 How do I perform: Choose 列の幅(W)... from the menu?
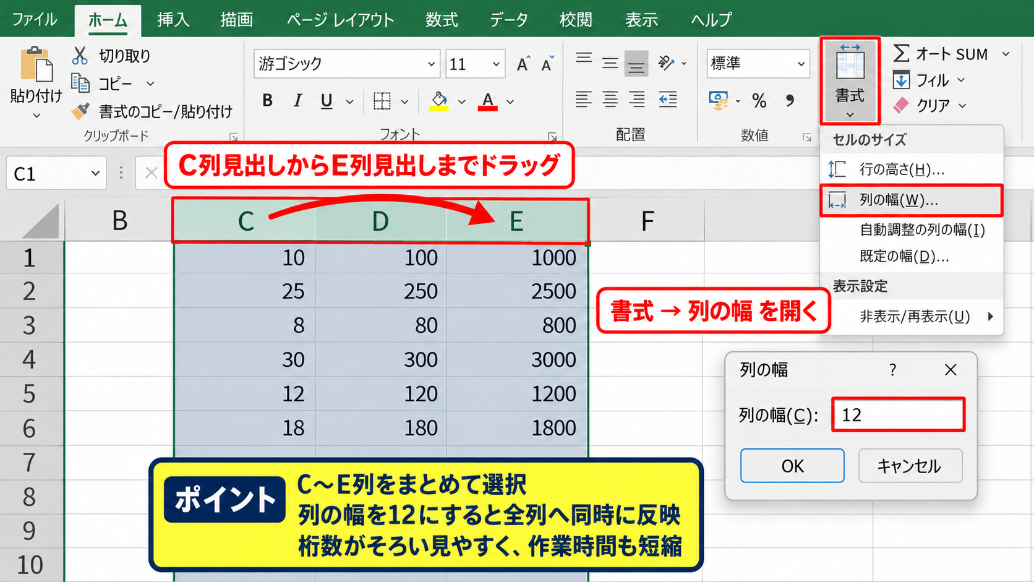pyautogui.click(x=911, y=200)
